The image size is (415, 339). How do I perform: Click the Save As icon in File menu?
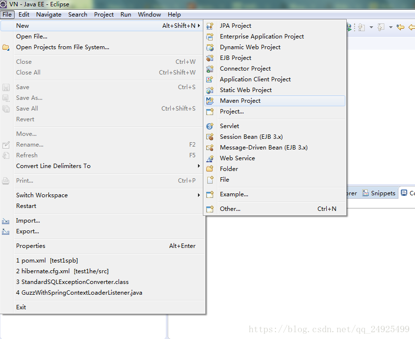click(x=6, y=98)
